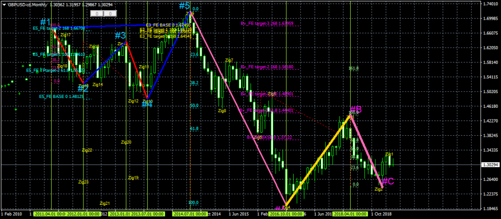Click the 1.18465 price scale value
Screen dimensions: 501x219
tap(491, 209)
